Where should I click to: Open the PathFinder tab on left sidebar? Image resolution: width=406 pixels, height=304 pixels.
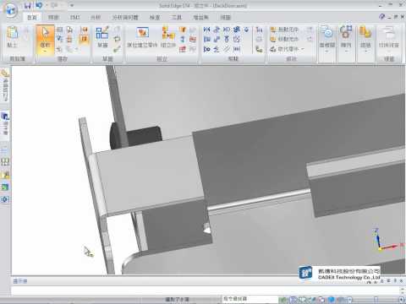pyautogui.click(x=5, y=85)
